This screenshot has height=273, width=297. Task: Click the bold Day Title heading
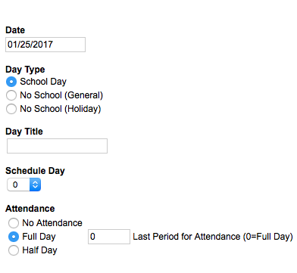click(x=24, y=132)
